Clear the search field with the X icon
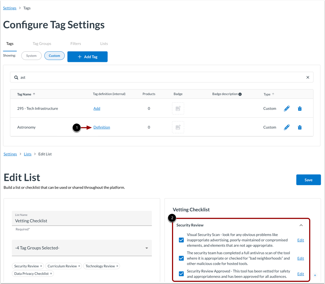Viewport: 325px width, 284px height. 308,77
